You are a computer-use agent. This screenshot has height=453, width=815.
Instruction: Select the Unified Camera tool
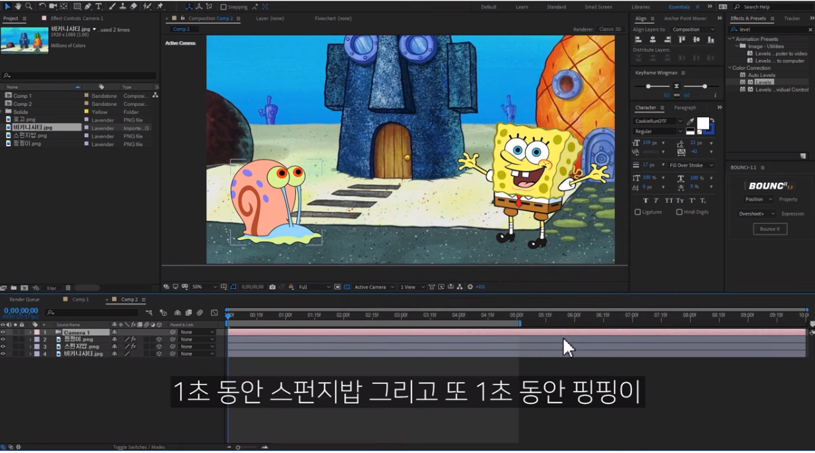tap(53, 6)
